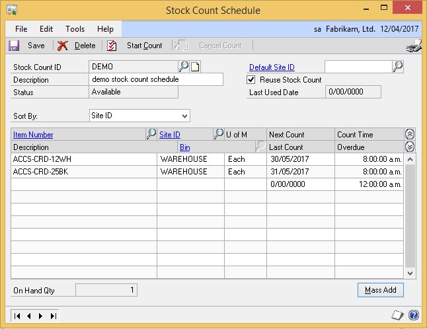This screenshot has width=427, height=329.
Task: Click the greyed Cancel Count icon
Action: [x=181, y=46]
